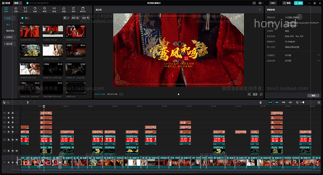Select the pointer selection tool in timeline toolbar

click(4, 102)
